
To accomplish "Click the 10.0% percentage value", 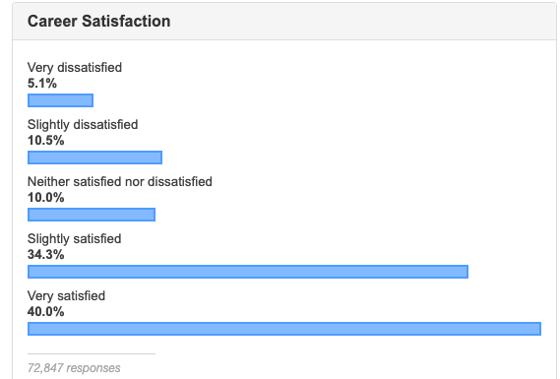I will [45, 198].
